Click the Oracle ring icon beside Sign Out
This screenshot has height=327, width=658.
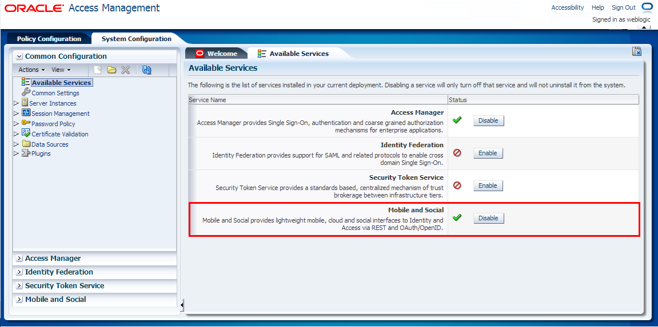[646, 7]
